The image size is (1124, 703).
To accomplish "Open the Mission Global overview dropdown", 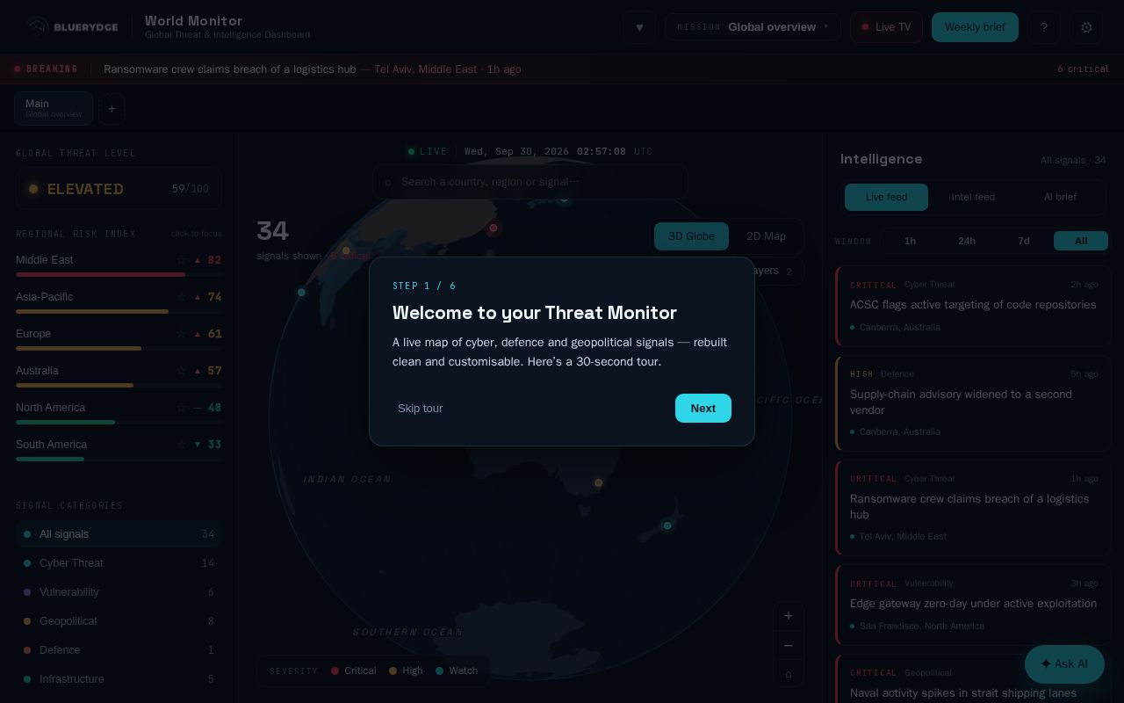I will coord(753,27).
